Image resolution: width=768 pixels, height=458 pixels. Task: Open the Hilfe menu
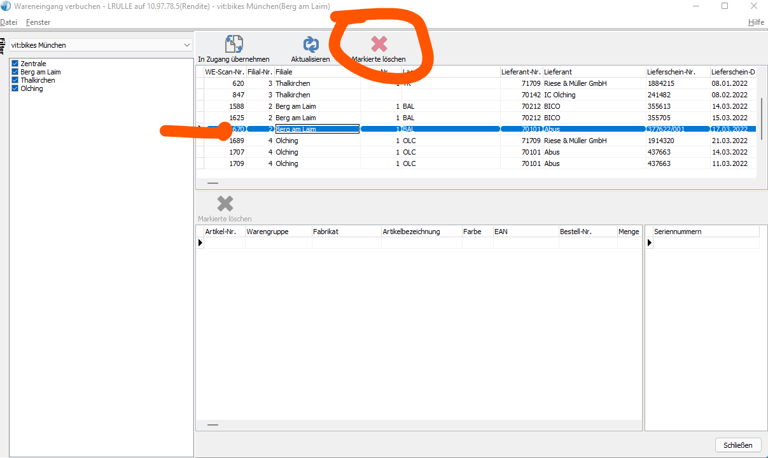757,22
